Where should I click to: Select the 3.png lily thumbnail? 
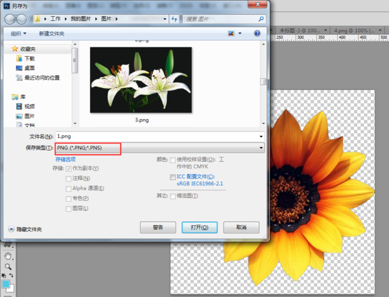pyautogui.click(x=141, y=80)
